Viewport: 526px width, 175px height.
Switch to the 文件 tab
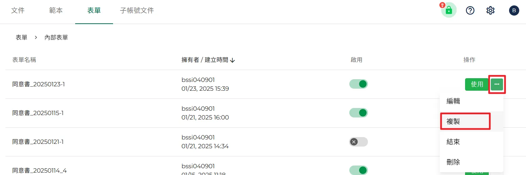pos(18,10)
